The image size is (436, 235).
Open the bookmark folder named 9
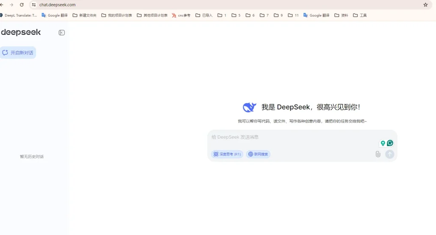click(278, 15)
